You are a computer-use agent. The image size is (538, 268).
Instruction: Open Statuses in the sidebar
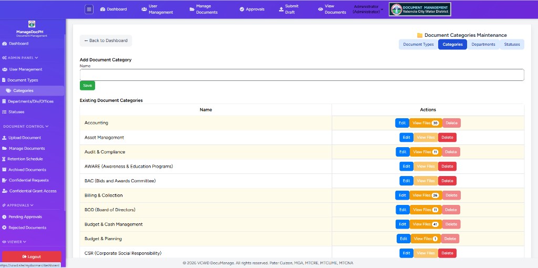(13, 112)
